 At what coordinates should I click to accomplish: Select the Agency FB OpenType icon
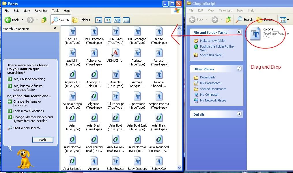tap(72, 75)
